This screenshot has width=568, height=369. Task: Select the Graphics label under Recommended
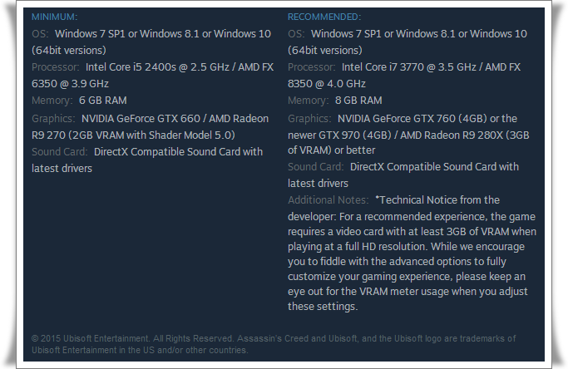pyautogui.click(x=309, y=118)
